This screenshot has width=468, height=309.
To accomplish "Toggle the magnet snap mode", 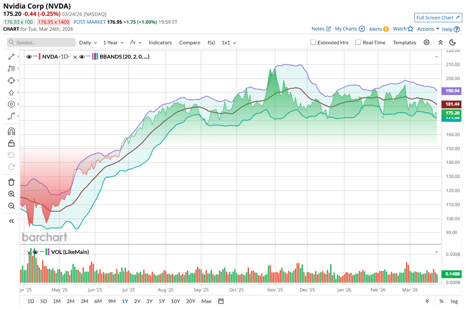I will coord(11,131).
